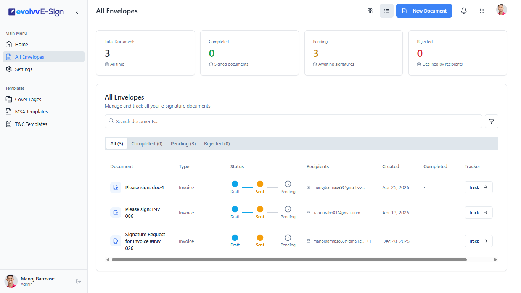Screen dimensions: 521x293
Task: Click the +1 additional recipients indicator
Action: pyautogui.click(x=369, y=241)
